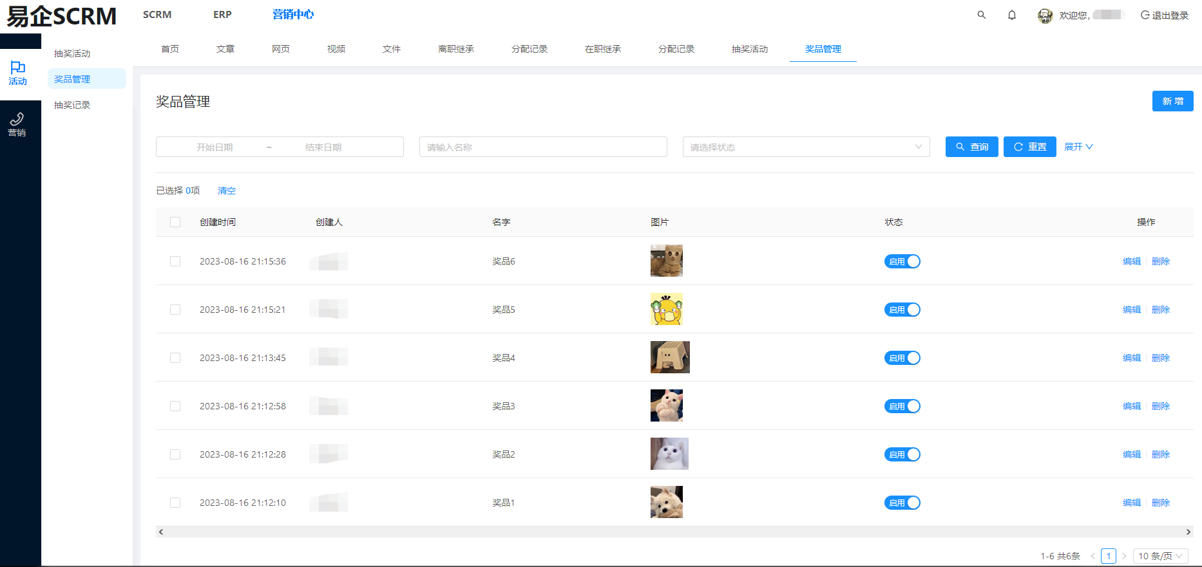Click the 开始日期 start date field
Image resolution: width=1202 pixels, height=567 pixels.
click(215, 147)
